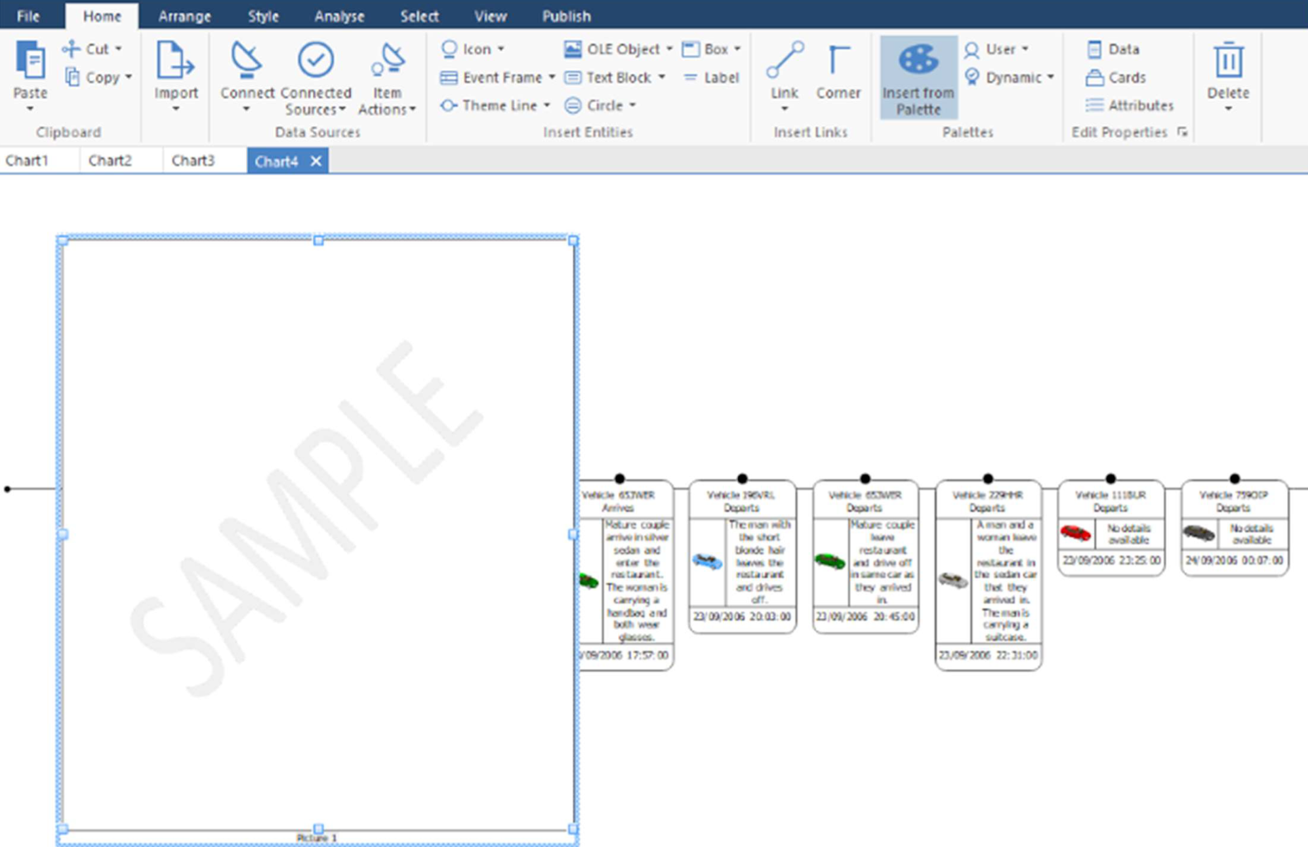Toggle Insert from Palette

pyautogui.click(x=918, y=77)
